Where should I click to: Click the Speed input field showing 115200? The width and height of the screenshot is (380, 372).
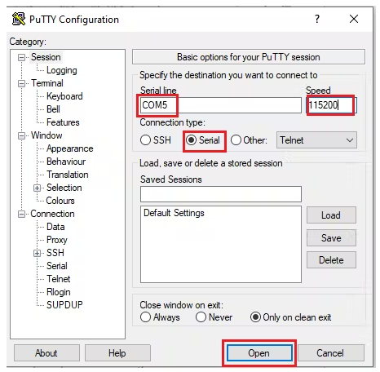point(332,105)
